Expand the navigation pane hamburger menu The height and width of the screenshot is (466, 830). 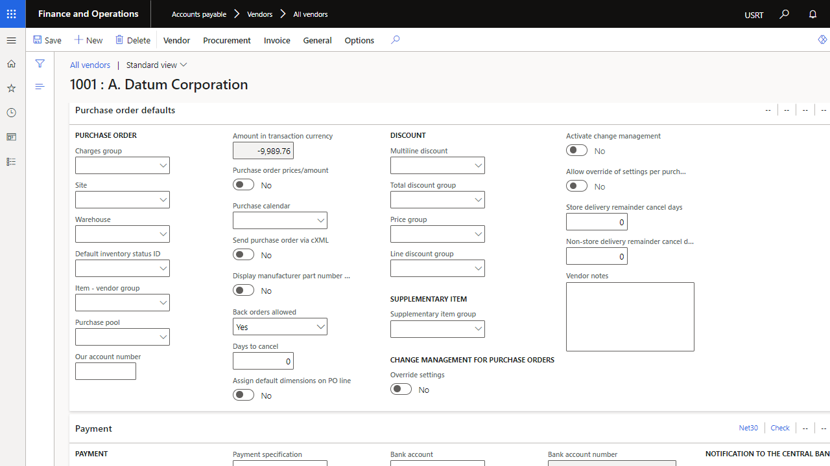pos(11,40)
